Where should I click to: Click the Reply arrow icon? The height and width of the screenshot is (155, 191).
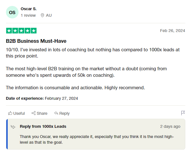(56, 113)
